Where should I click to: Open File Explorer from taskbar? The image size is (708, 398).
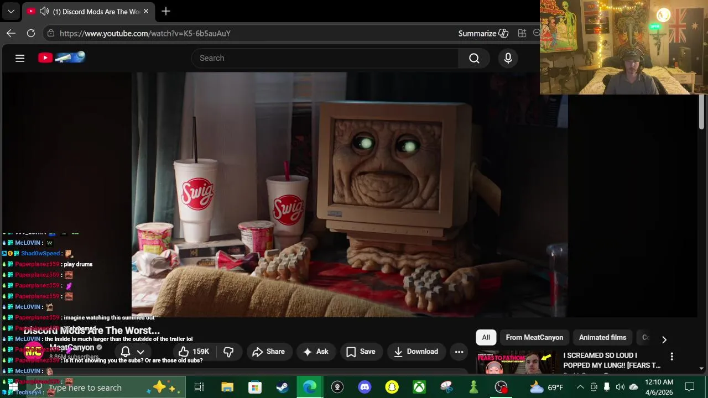(227, 387)
